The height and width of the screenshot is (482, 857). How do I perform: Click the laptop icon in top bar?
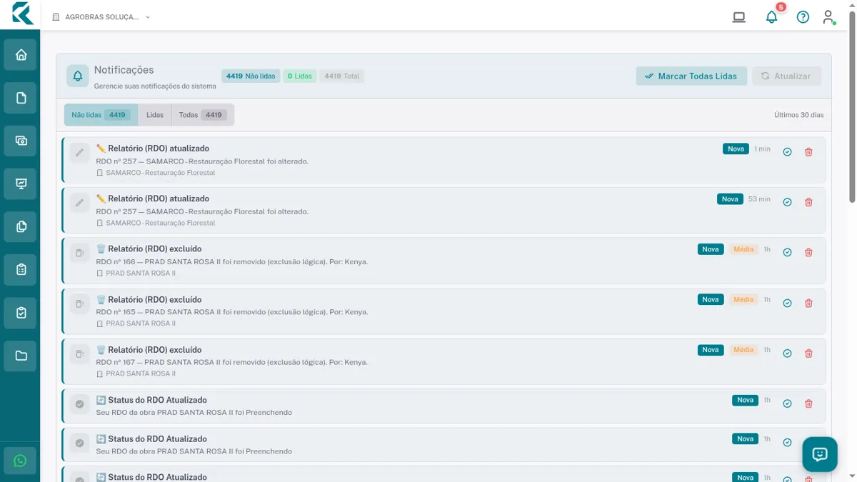tap(739, 17)
